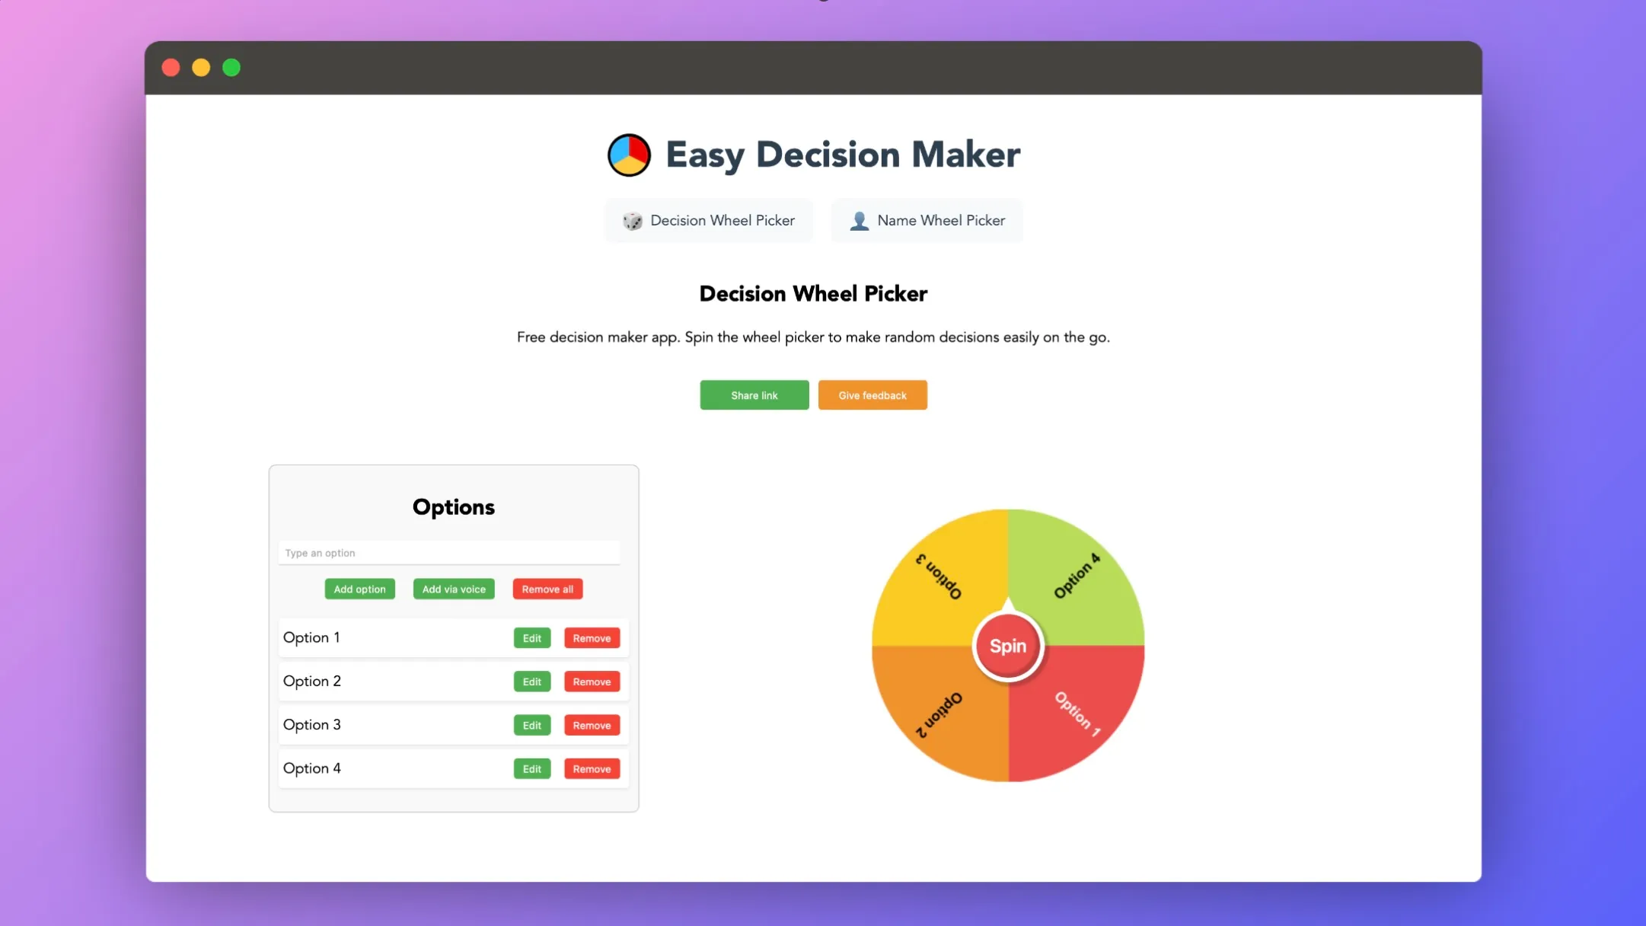Click the Add via voice microphone icon
The width and height of the screenshot is (1646, 926).
[x=453, y=588]
